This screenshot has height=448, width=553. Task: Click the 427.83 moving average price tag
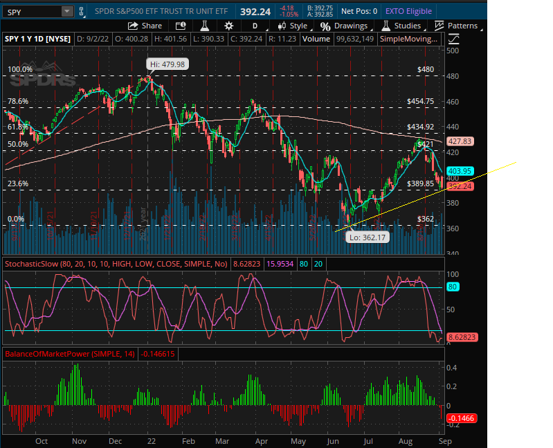(x=460, y=141)
